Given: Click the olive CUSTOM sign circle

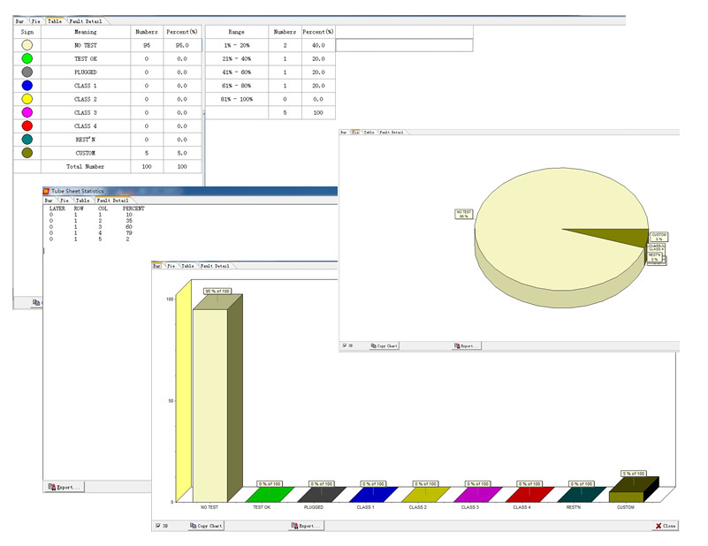Looking at the screenshot, I should point(27,153).
